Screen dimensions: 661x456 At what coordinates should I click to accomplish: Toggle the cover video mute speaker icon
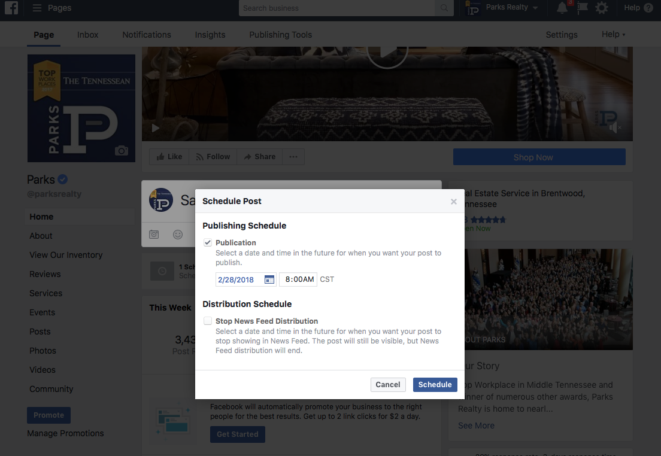click(615, 127)
